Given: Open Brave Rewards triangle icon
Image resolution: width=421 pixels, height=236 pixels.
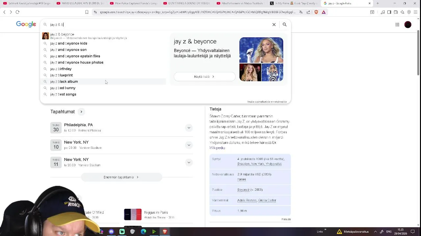Looking at the screenshot, I should pyautogui.click(x=324, y=12).
